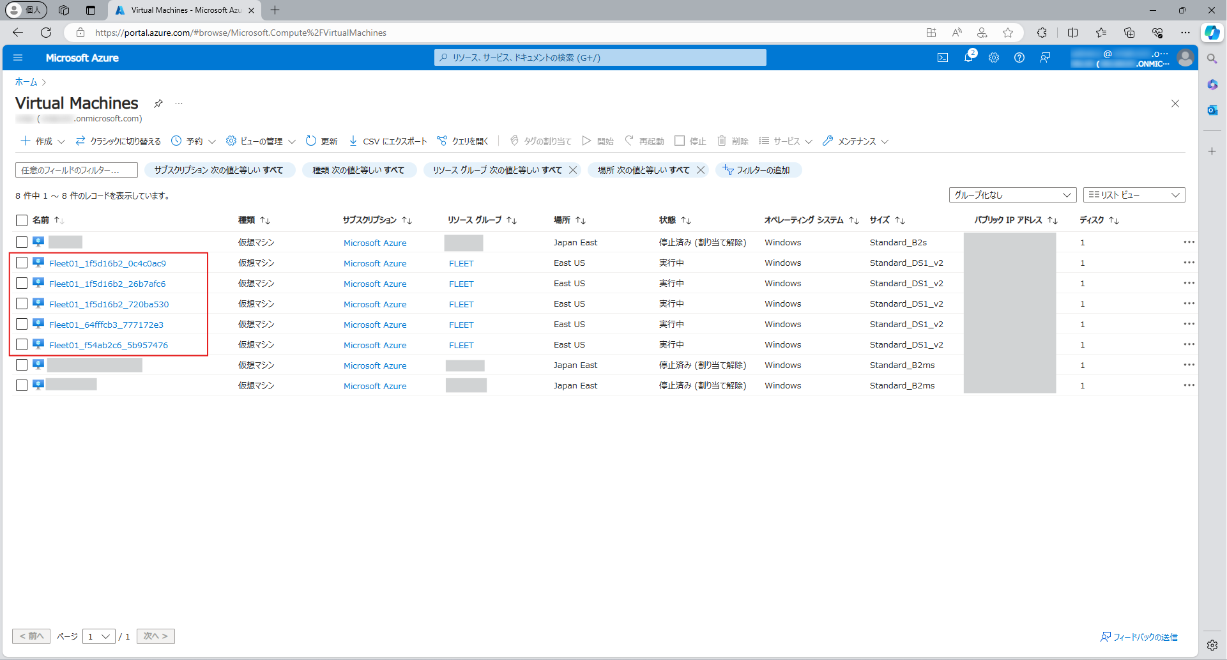The height and width of the screenshot is (660, 1227).
Task: Click the Refresh (更新) toolbar button
Action: 321,141
